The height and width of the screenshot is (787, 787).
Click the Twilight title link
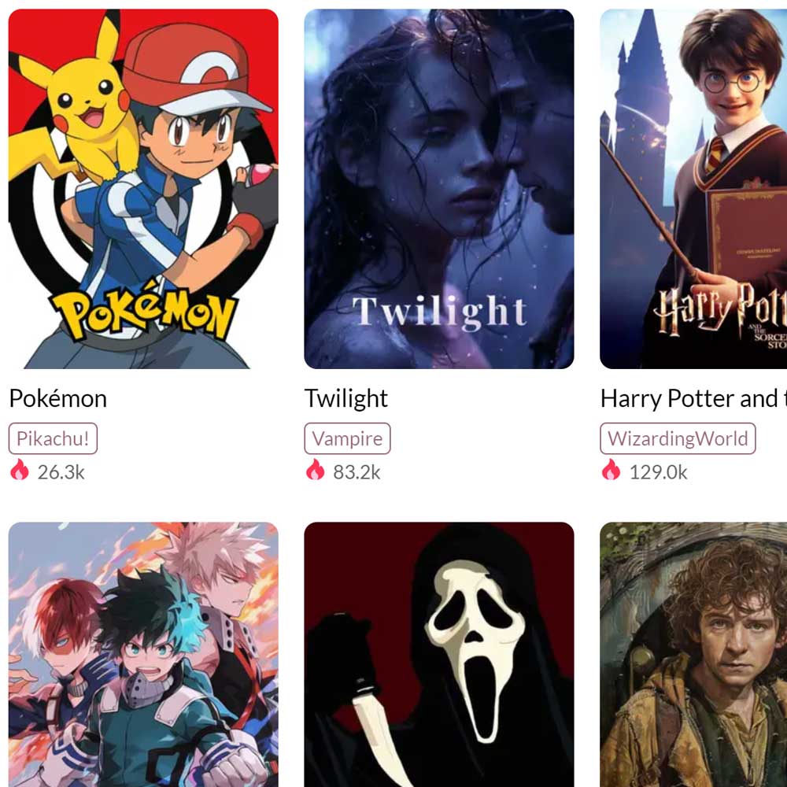[346, 399]
